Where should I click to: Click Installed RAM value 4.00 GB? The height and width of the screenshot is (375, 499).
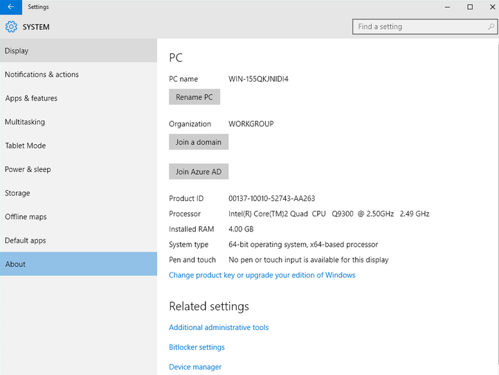coord(241,229)
